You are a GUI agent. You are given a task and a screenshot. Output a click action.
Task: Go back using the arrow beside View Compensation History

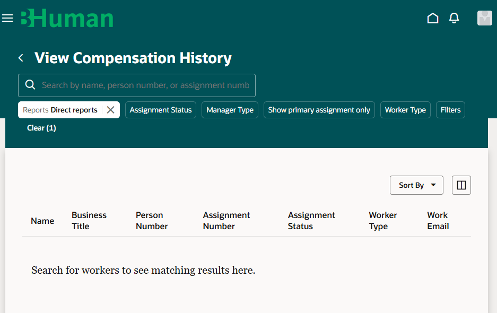pyautogui.click(x=21, y=58)
